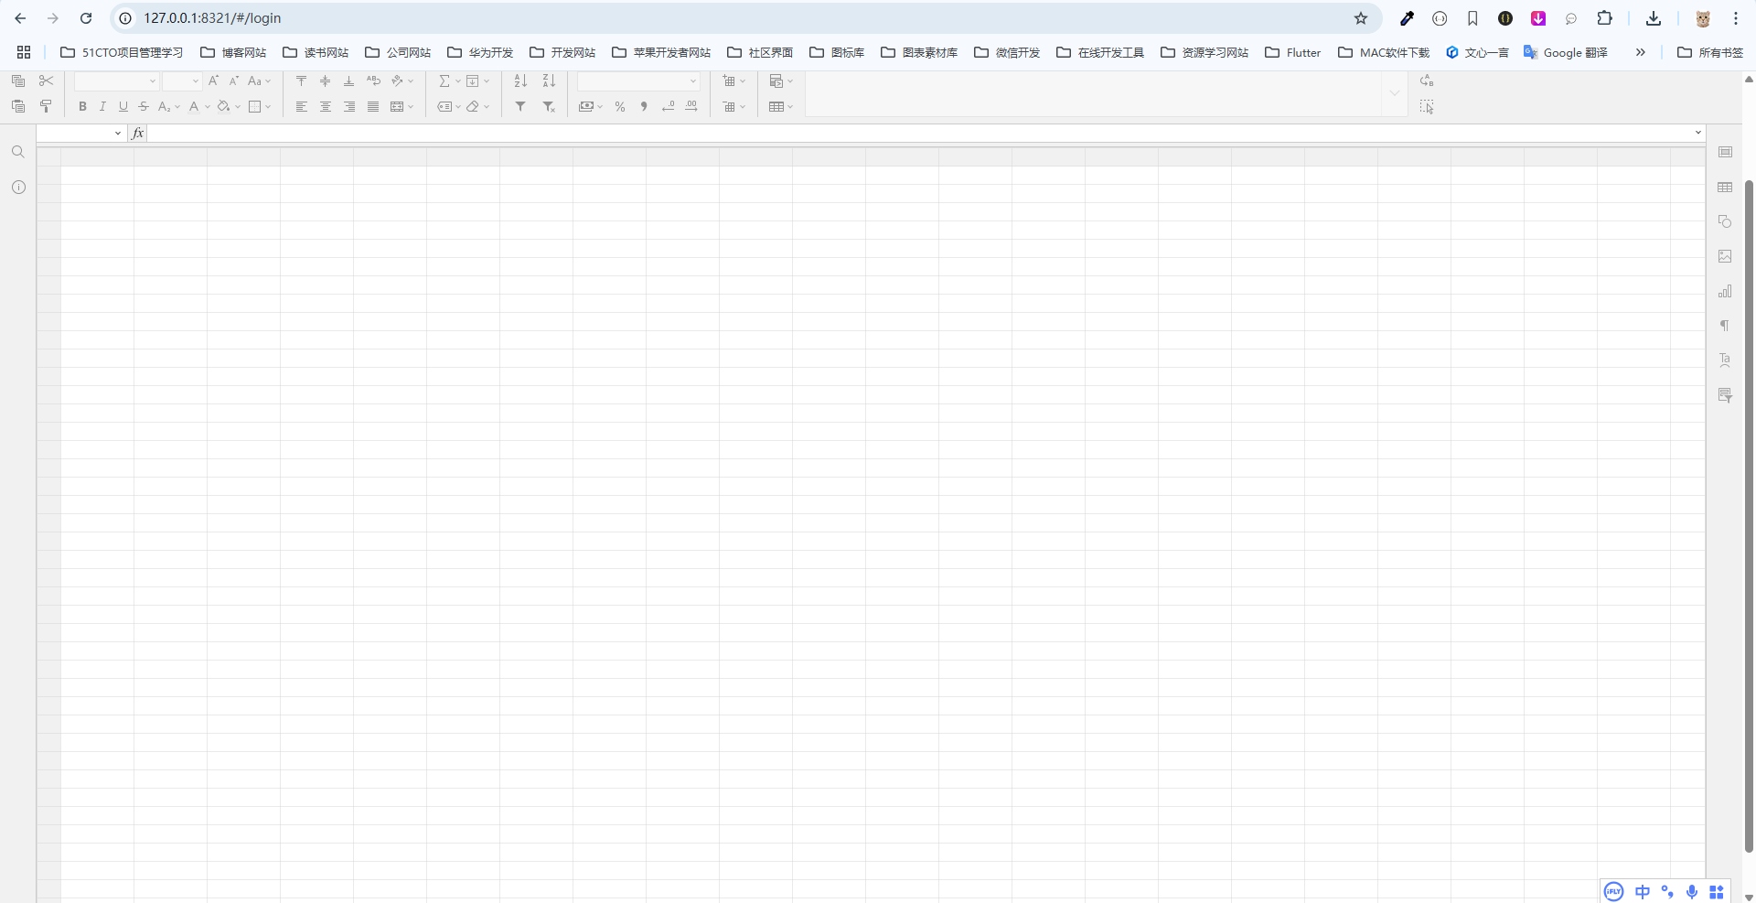Click in the formula bar input

pyautogui.click(x=919, y=134)
